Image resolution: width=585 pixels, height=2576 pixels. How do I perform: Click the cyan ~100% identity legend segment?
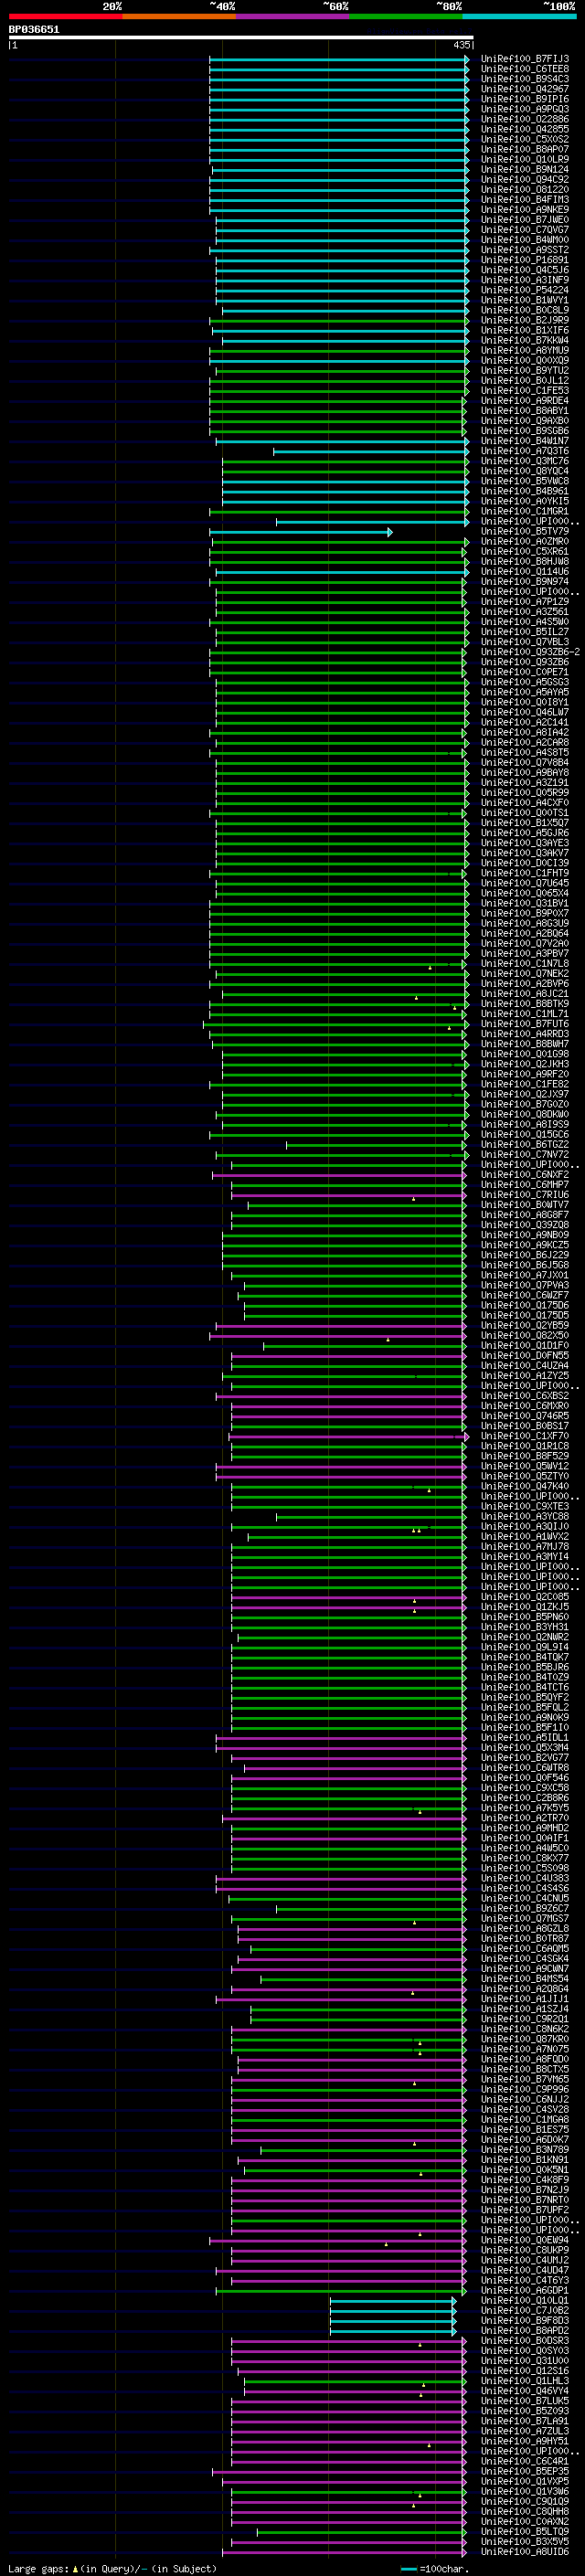point(519,16)
